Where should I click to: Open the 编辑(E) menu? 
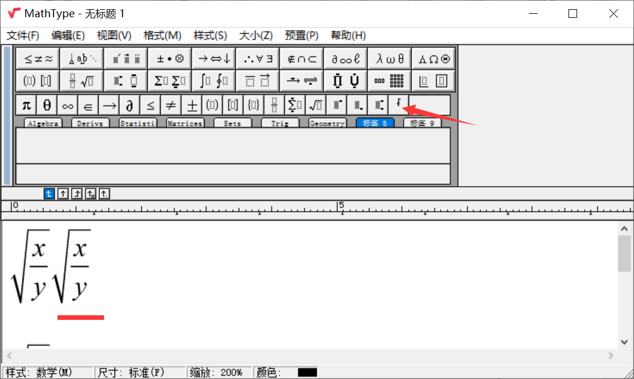(68, 36)
